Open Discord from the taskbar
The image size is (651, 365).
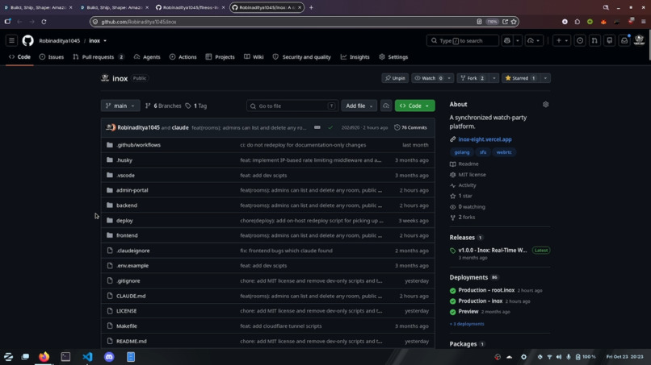pyautogui.click(x=109, y=357)
